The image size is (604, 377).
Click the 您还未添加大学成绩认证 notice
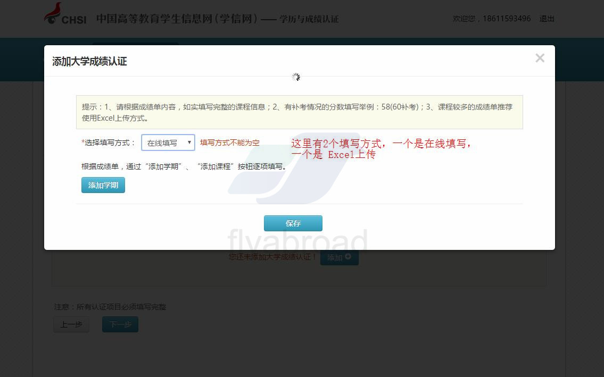pos(272,257)
